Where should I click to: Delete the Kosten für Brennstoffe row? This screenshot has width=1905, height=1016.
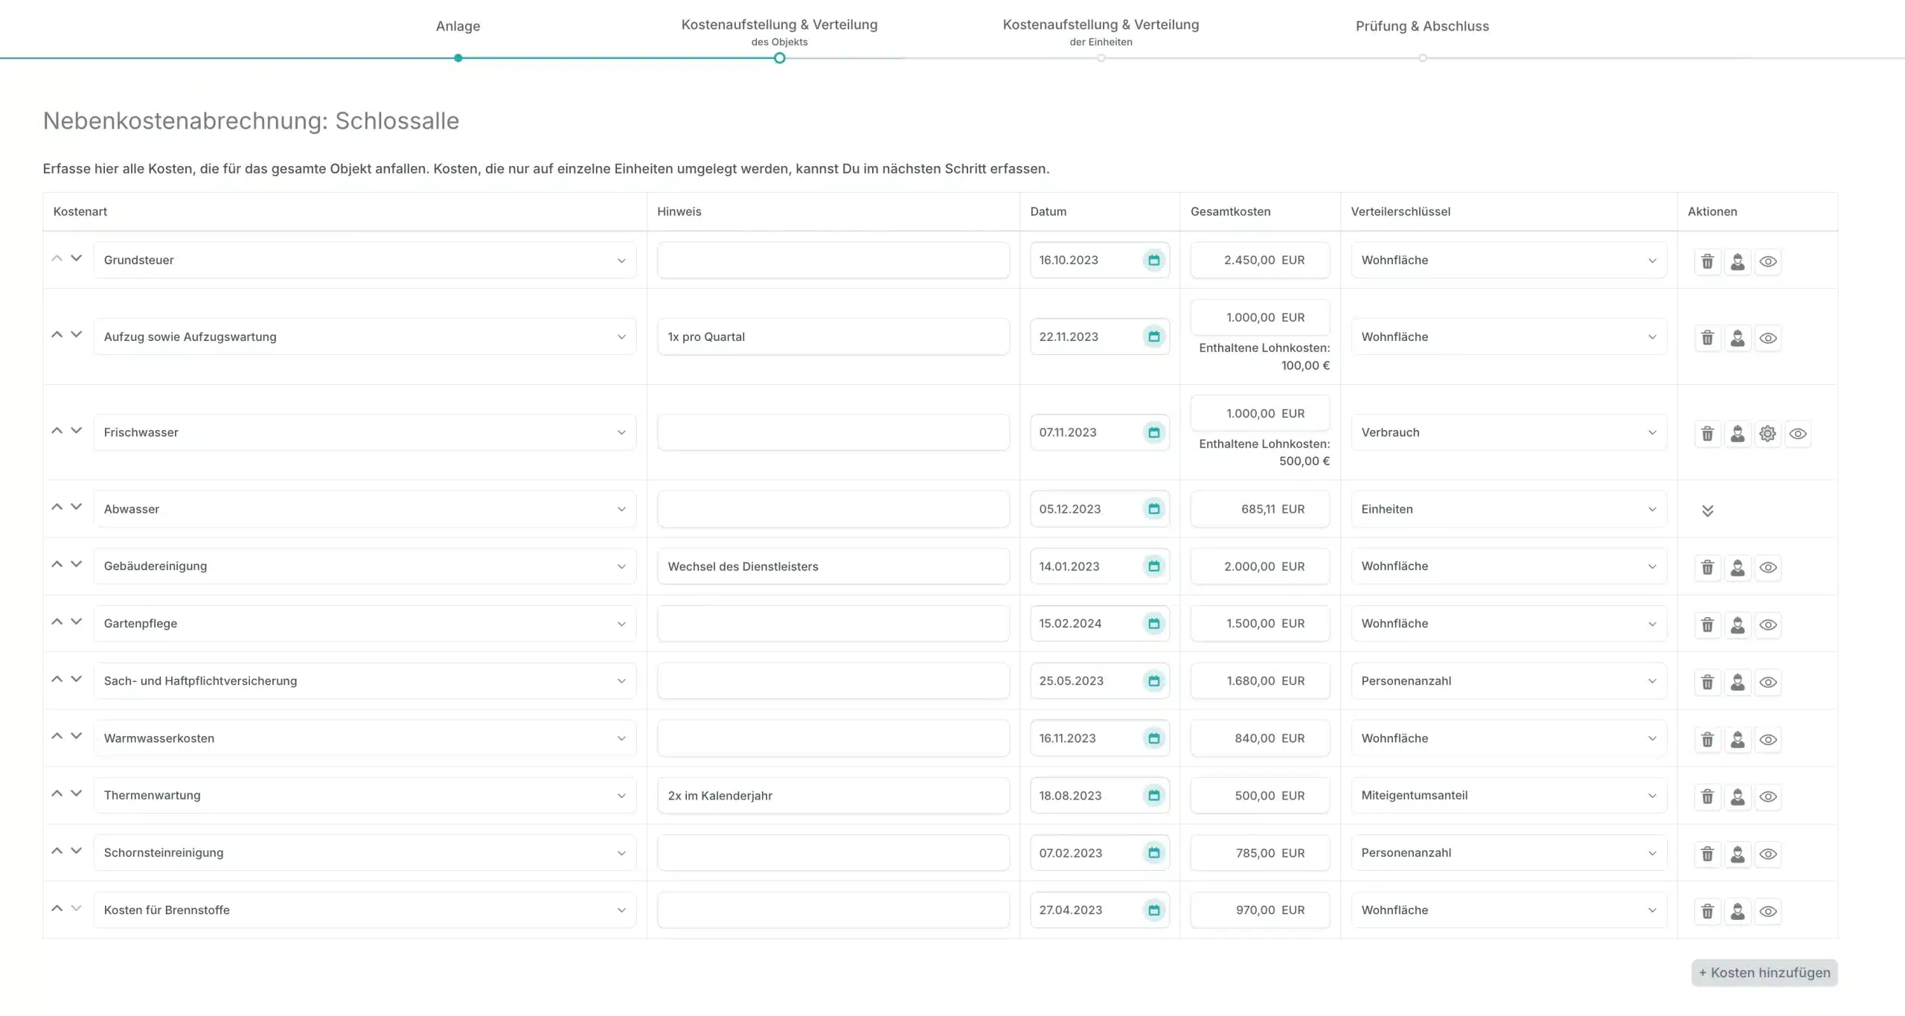pyautogui.click(x=1708, y=911)
